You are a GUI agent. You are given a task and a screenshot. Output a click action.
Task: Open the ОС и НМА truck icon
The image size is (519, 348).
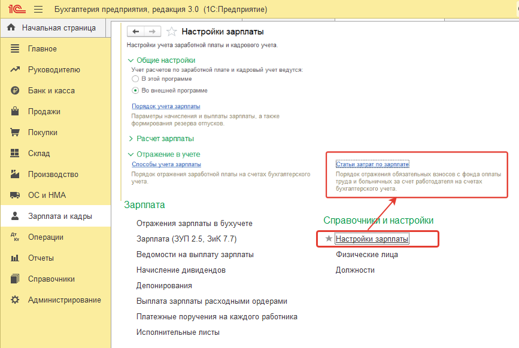[x=15, y=195]
